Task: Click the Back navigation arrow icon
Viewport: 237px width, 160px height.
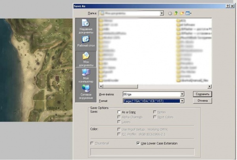Action: click(x=170, y=13)
